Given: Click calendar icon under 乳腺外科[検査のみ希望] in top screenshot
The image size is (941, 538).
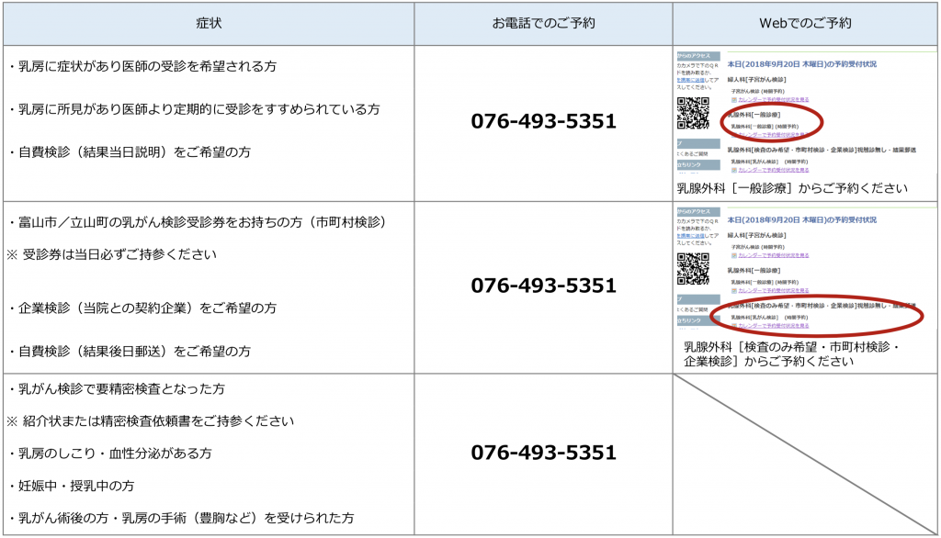Looking at the screenshot, I should click(734, 169).
